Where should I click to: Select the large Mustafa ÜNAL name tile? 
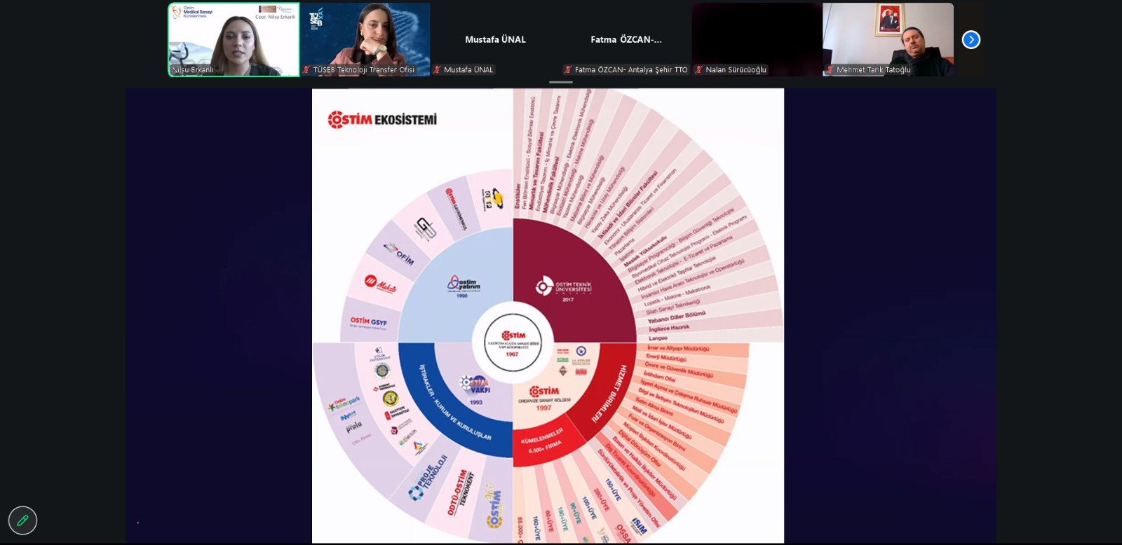495,40
